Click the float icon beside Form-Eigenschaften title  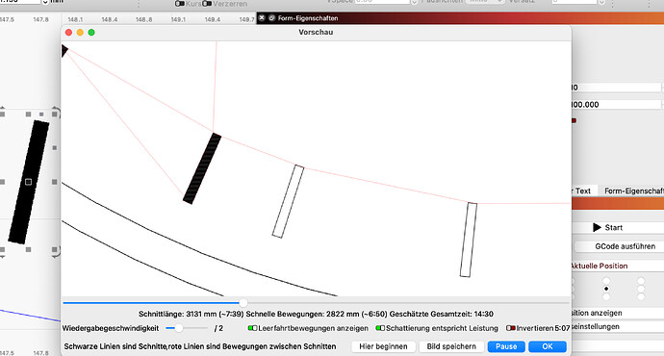point(272,17)
